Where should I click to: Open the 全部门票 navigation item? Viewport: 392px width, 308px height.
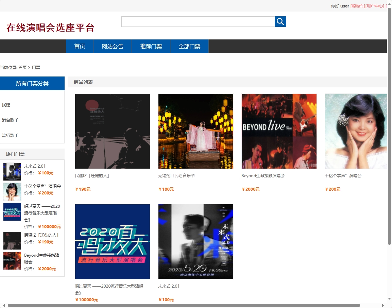189,46
